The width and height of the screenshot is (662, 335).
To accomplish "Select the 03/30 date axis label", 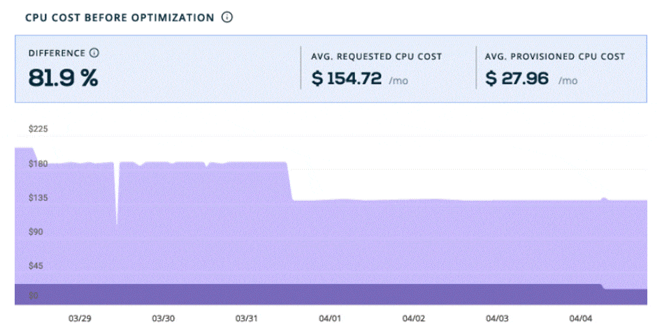I will pyautogui.click(x=163, y=318).
